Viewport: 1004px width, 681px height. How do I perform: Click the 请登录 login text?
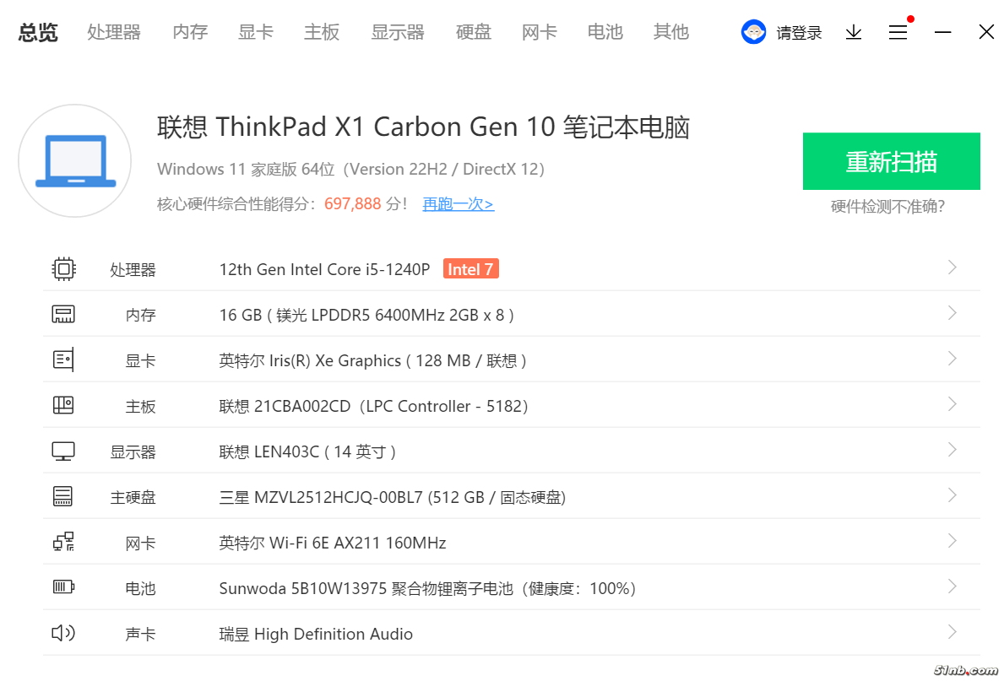pyautogui.click(x=799, y=33)
